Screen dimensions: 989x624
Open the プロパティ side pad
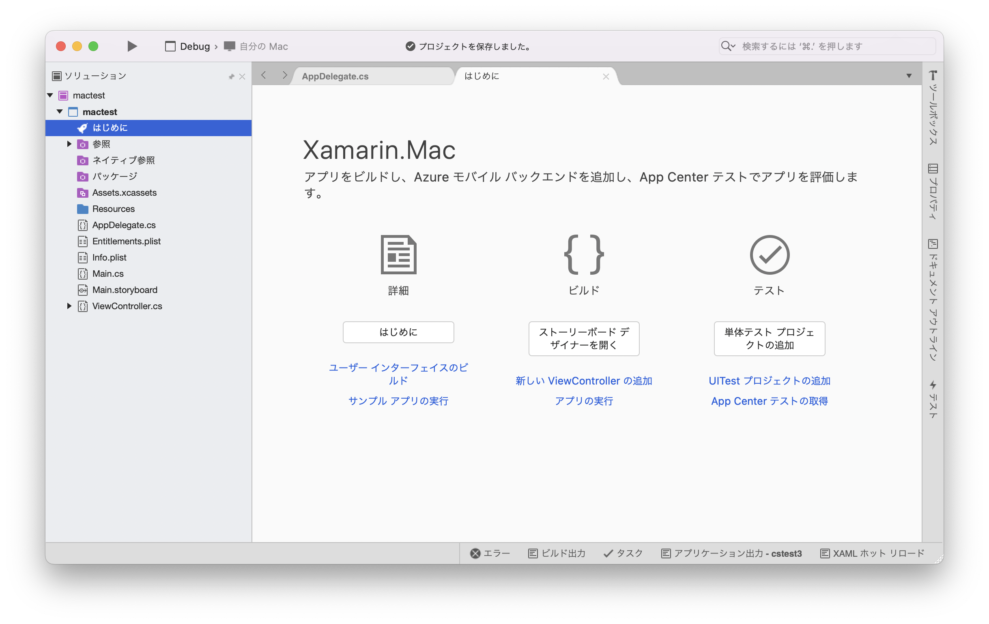tap(933, 192)
